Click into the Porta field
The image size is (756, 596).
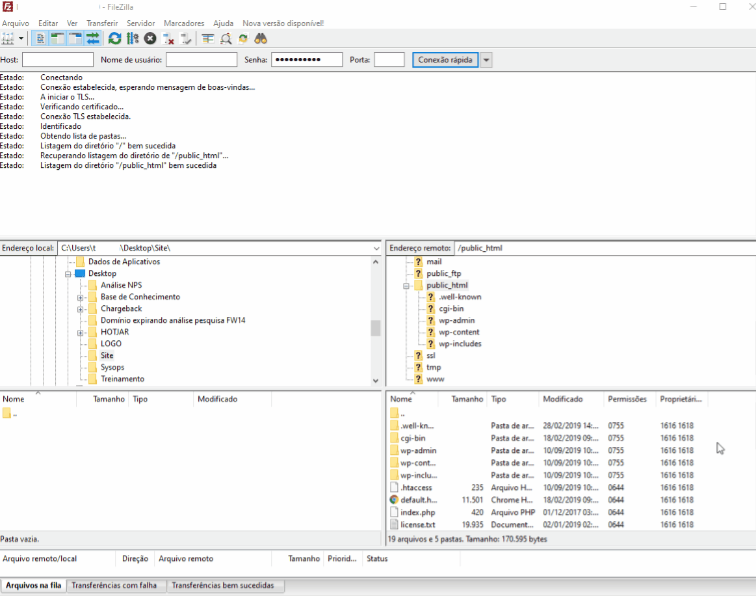[389, 60]
